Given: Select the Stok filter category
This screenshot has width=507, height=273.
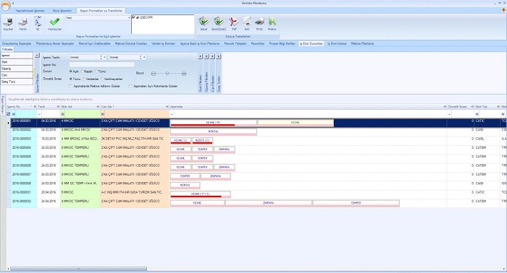Looking at the screenshot, I should (x=17, y=62).
